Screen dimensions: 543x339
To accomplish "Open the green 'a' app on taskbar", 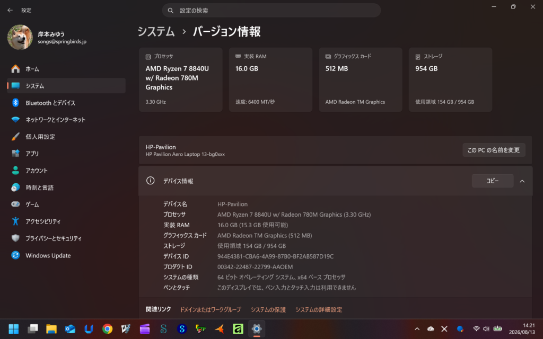I will click(x=238, y=329).
